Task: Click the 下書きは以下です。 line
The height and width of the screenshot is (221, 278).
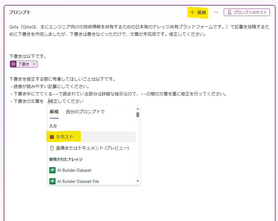Action: point(28,56)
